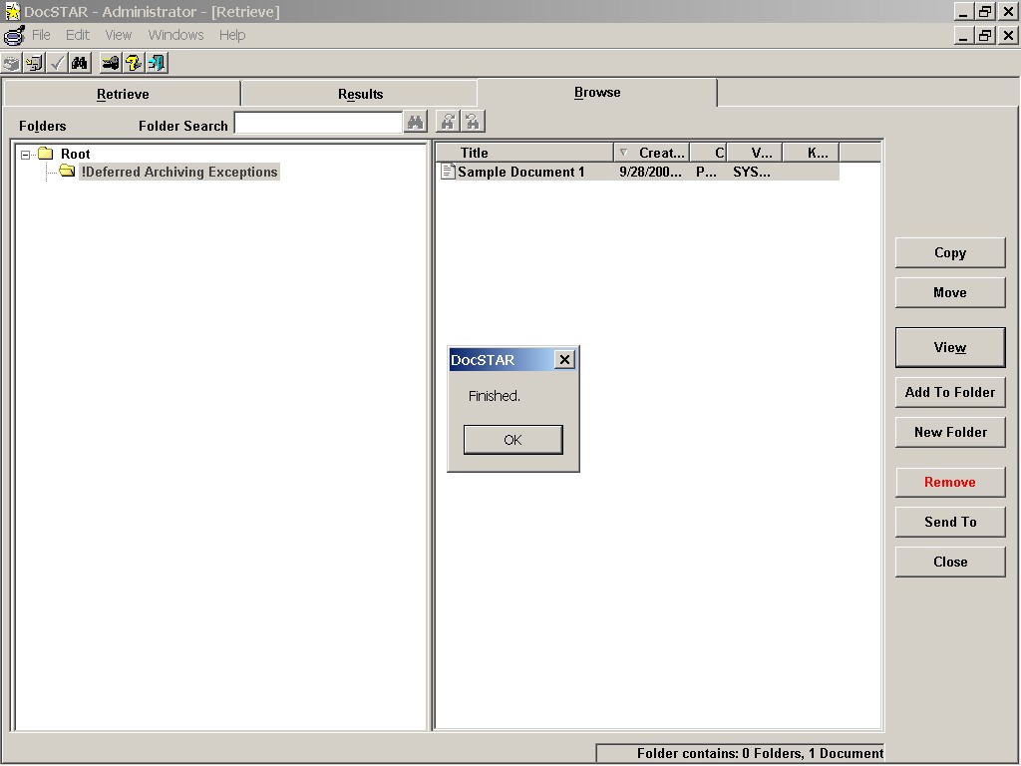
Task: Click the 9/28/200... created date cell
Action: pos(650,172)
